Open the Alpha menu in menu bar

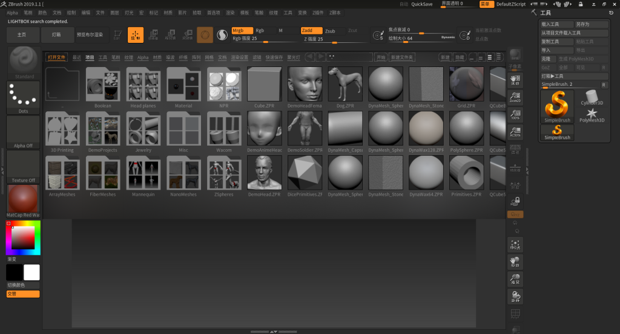tap(12, 12)
